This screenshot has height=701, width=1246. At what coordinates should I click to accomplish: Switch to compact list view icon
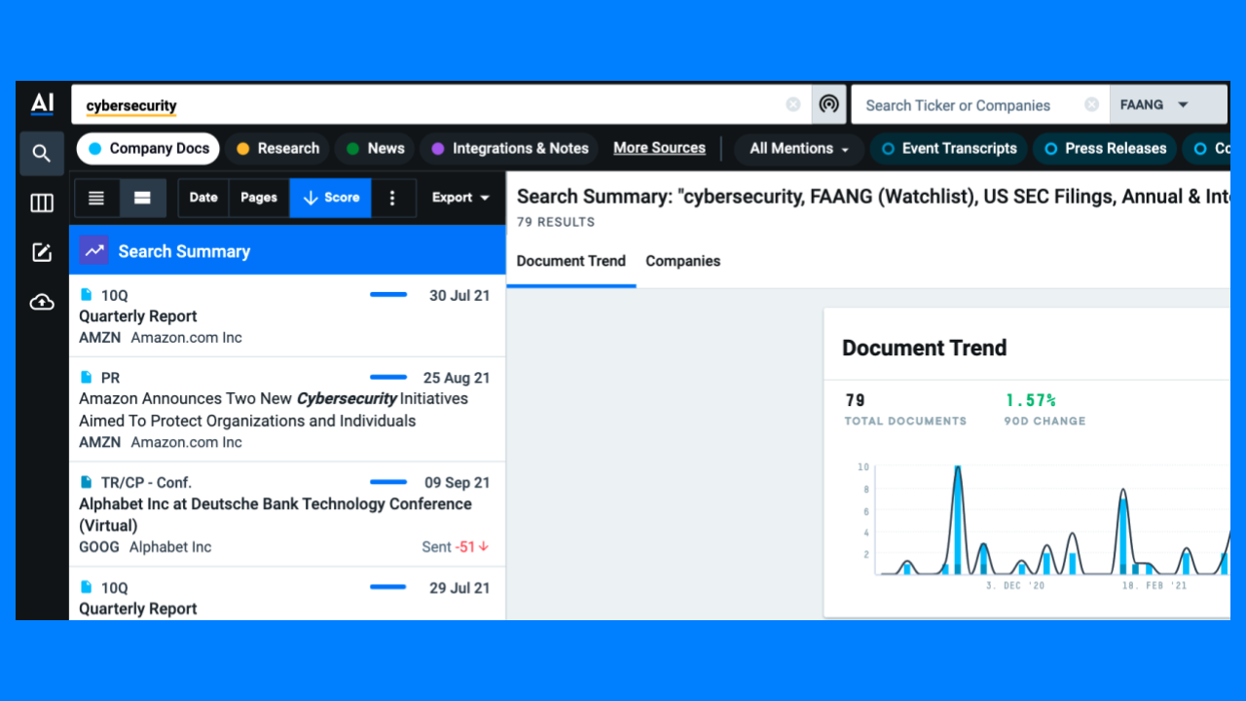point(96,198)
